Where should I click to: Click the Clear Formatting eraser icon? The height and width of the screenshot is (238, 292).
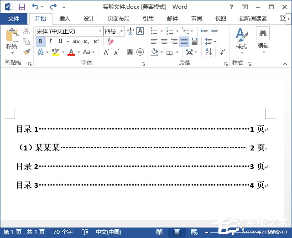click(x=110, y=41)
